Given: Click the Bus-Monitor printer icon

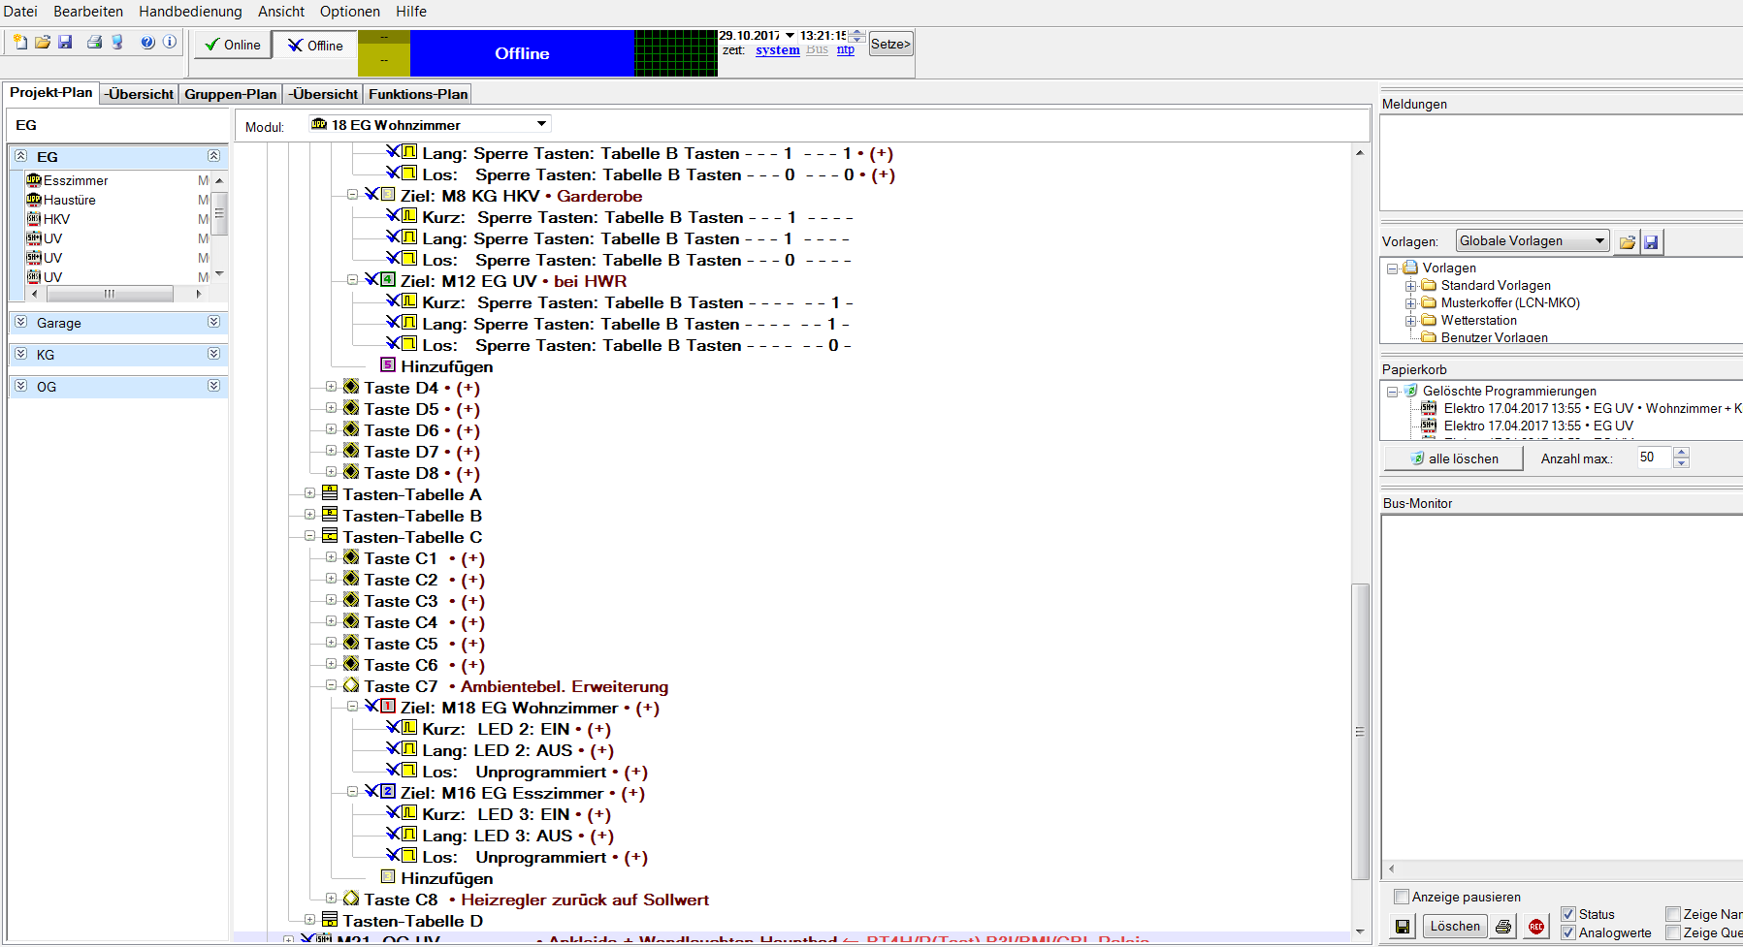Looking at the screenshot, I should (x=1503, y=927).
